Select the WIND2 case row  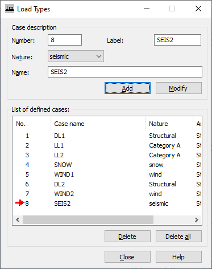[x=107, y=194]
